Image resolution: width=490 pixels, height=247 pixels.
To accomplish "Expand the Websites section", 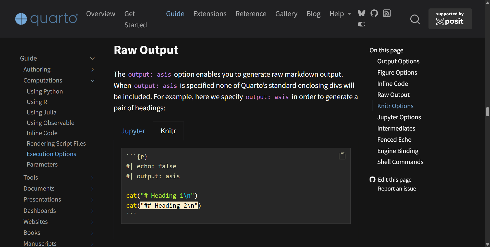I will click(x=92, y=222).
